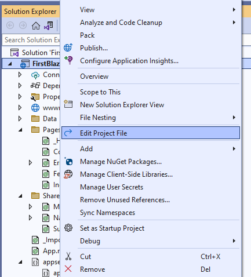The image size is (251, 277).
Task: Click the Home icon in Solution Explorer toolbar
Action: pyautogui.click(x=36, y=25)
